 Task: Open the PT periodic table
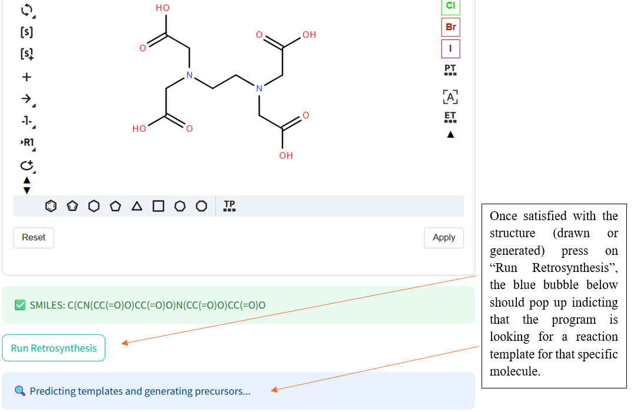pos(450,69)
